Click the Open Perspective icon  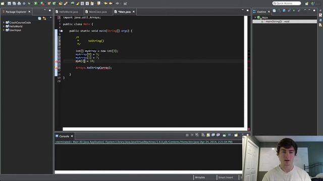[307, 4]
